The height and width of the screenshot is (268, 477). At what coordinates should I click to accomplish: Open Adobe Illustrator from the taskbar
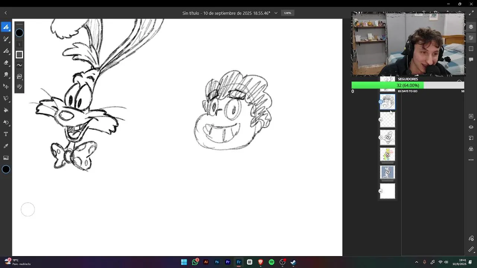pos(206,262)
